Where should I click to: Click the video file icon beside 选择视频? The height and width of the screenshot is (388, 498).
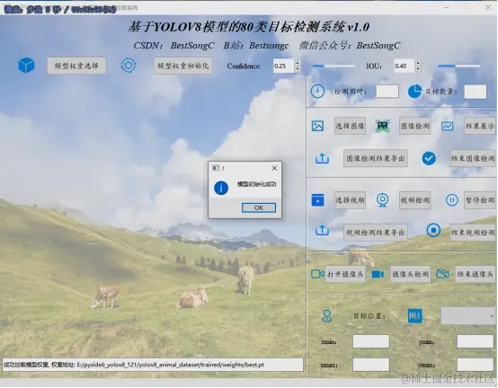coord(317,200)
